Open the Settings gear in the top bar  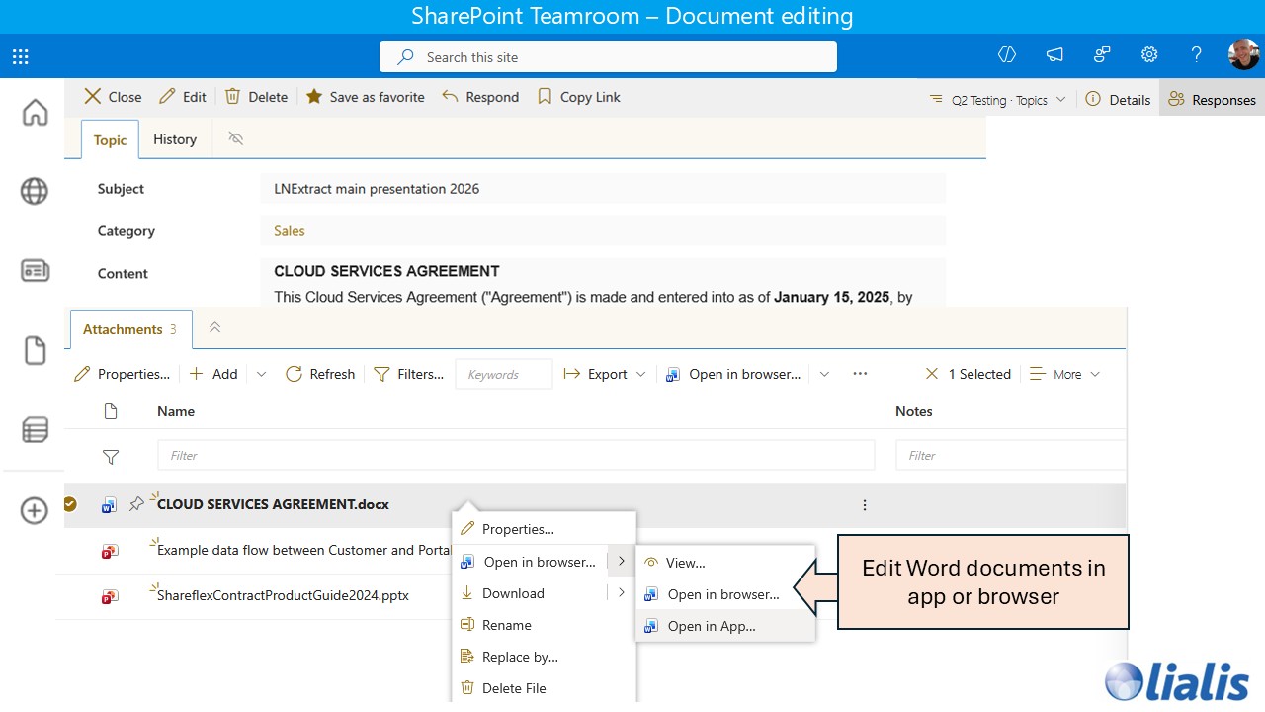tap(1149, 55)
